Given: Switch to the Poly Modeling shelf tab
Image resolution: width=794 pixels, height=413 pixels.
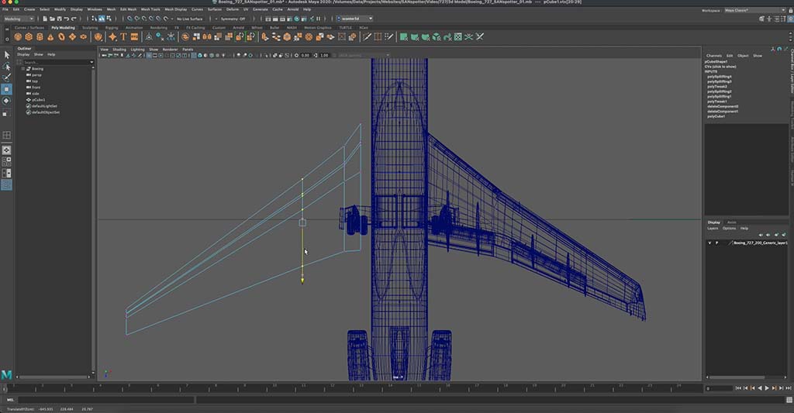Looking at the screenshot, I should tap(63, 27).
